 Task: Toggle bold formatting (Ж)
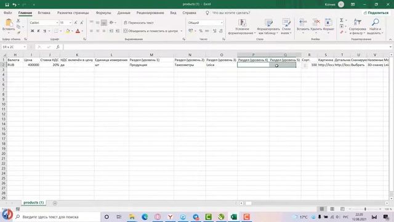[x=32, y=31]
